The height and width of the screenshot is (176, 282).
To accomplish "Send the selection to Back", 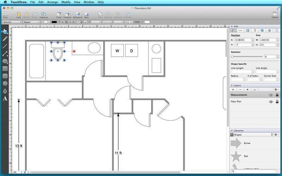I will 86,15.
